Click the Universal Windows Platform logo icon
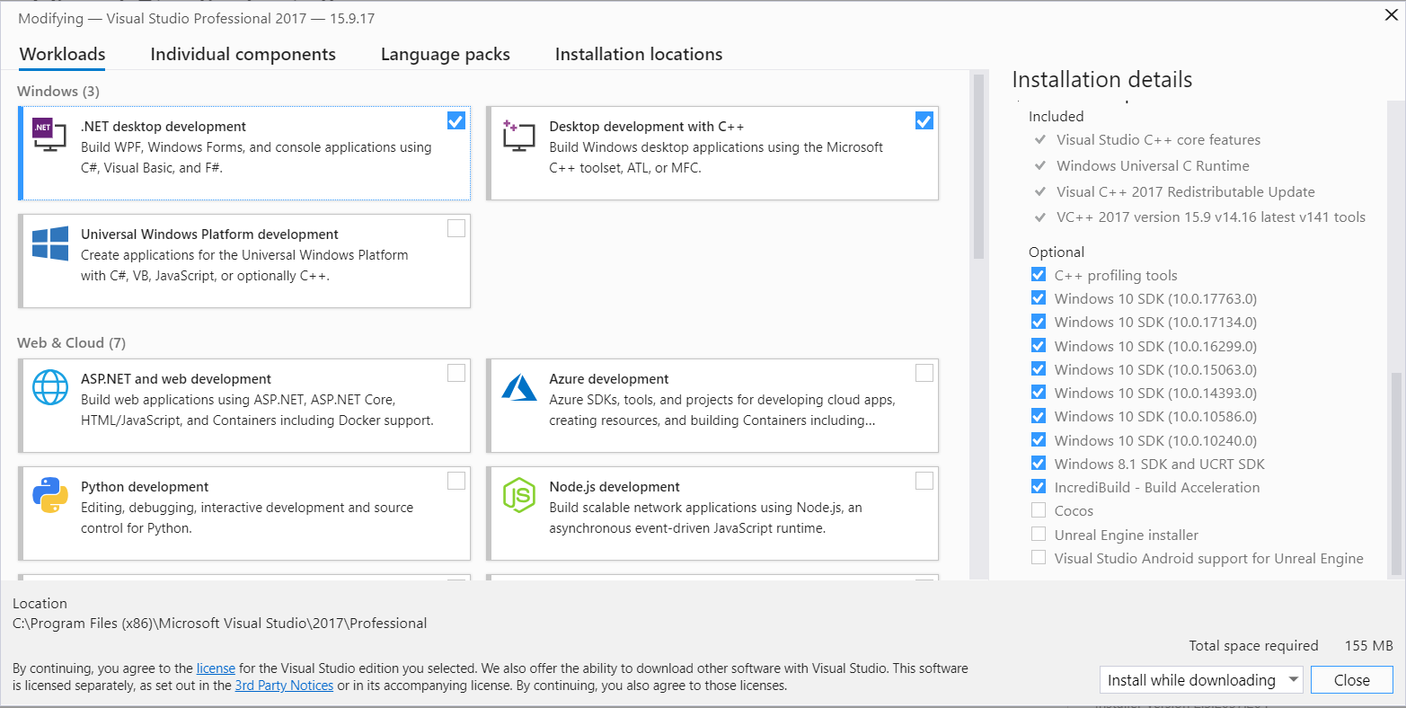This screenshot has height=708, width=1406. [x=49, y=243]
